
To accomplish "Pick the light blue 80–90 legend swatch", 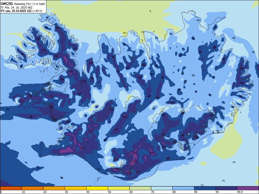I will pyautogui.click(x=183, y=188).
